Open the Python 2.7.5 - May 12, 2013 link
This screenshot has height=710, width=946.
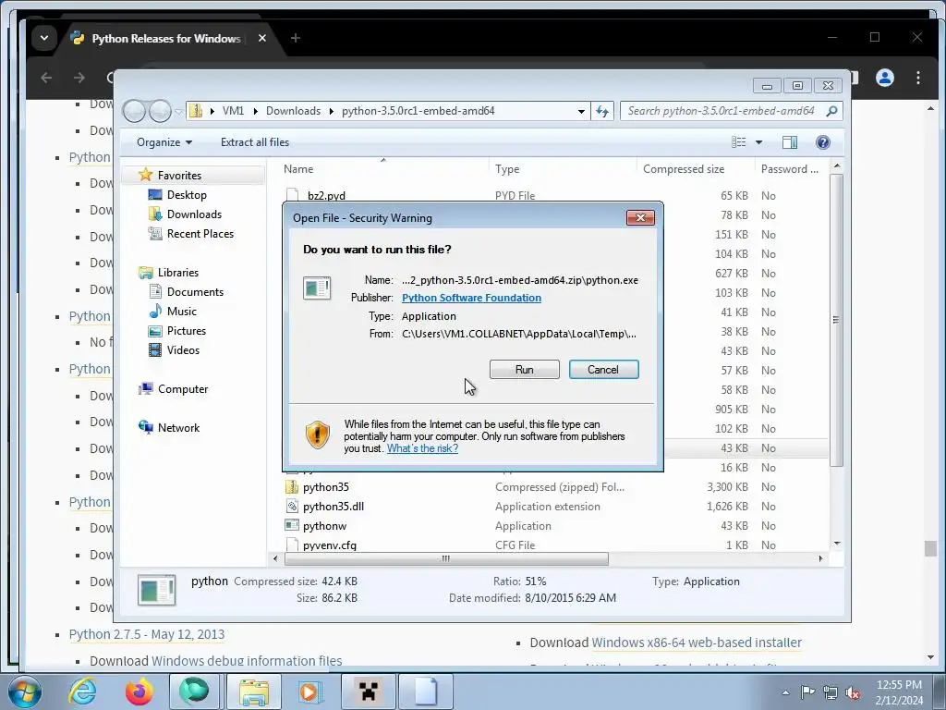point(147,634)
